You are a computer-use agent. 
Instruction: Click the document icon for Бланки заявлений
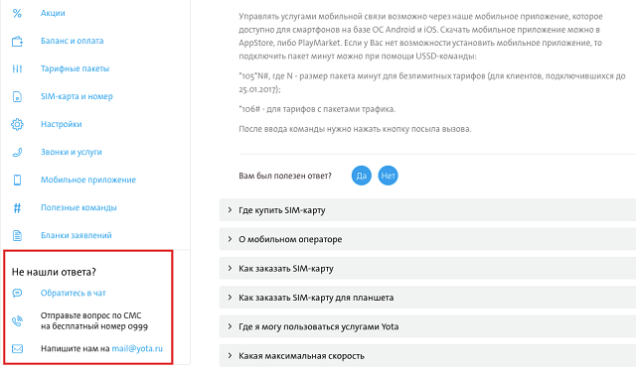17,235
